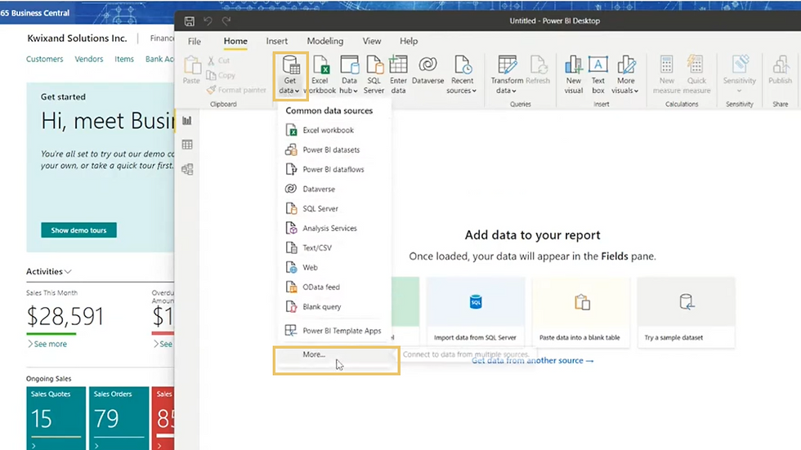801x450 pixels.
Task: Click Import data from SQL Server card
Action: click(x=475, y=312)
